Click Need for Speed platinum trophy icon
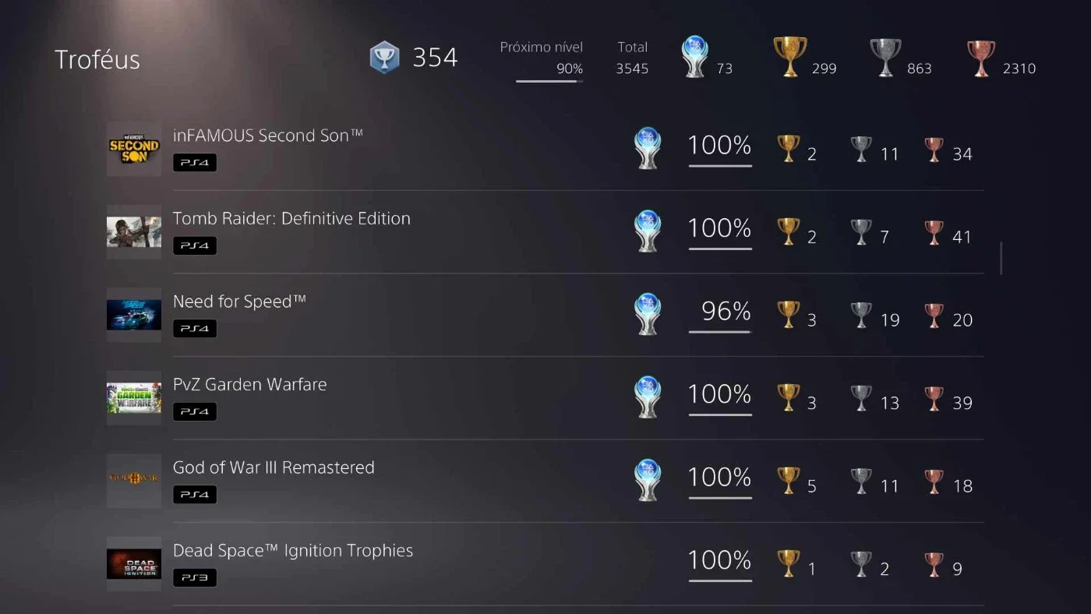 (648, 314)
